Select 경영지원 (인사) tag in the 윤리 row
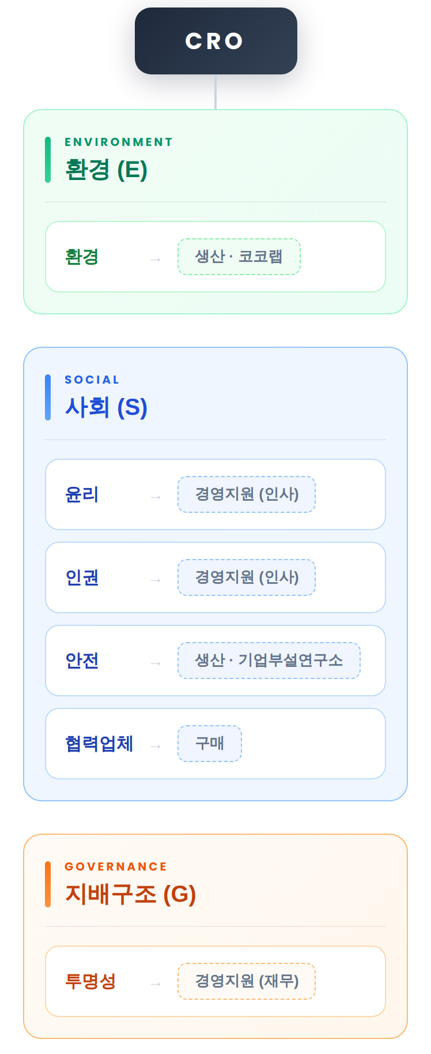431x1054 pixels. [x=247, y=494]
